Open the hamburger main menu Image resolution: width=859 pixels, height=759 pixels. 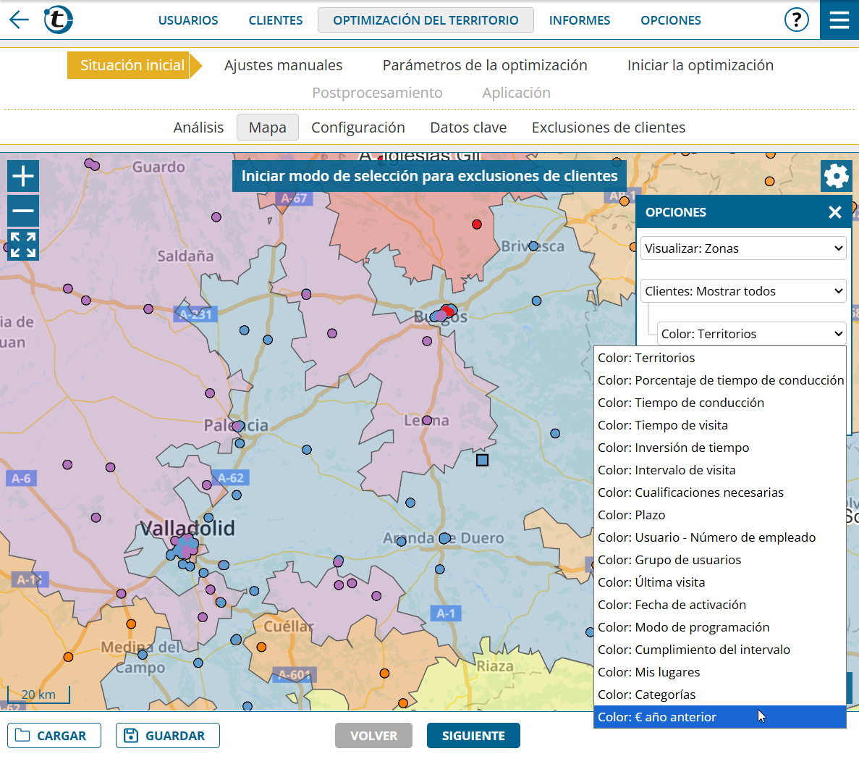click(x=839, y=20)
